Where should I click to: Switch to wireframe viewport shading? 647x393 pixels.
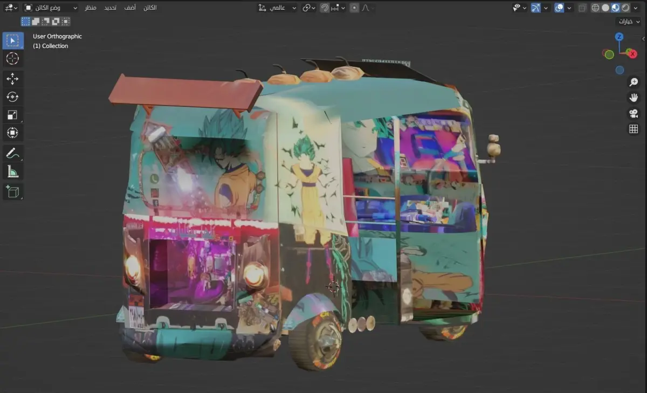pyautogui.click(x=595, y=8)
